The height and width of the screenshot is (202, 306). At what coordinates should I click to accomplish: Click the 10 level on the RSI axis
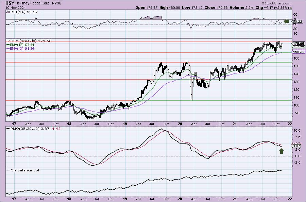295,34
